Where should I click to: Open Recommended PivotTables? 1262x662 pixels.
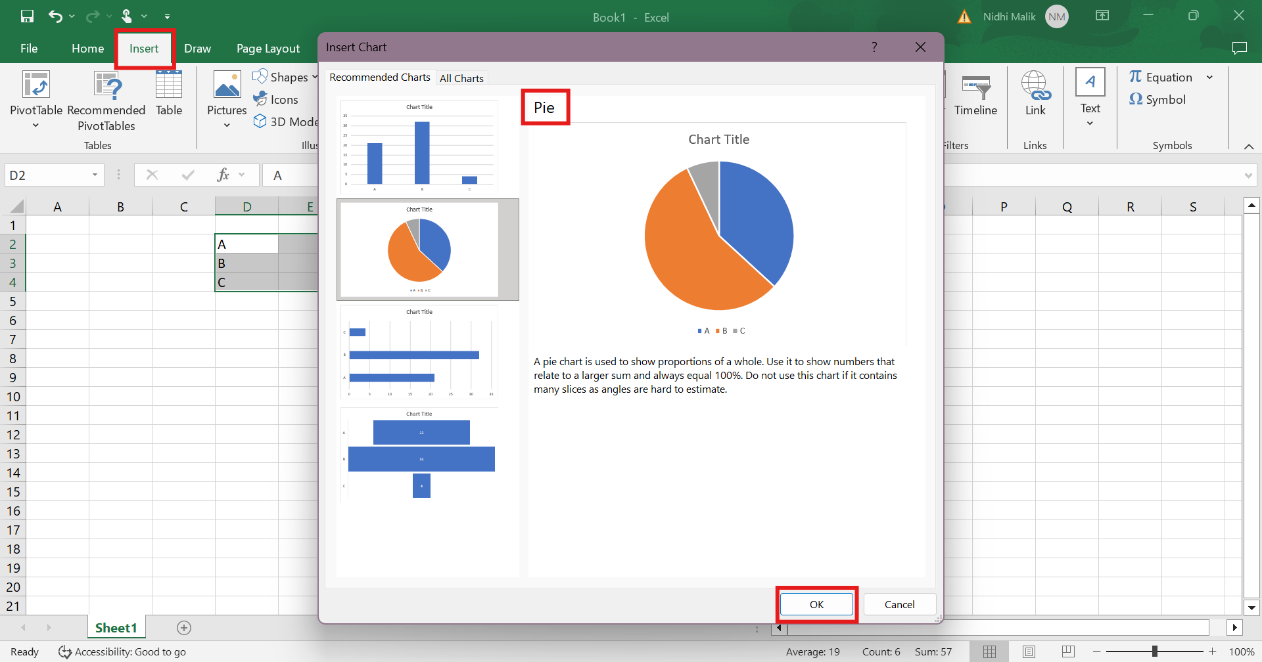[106, 102]
